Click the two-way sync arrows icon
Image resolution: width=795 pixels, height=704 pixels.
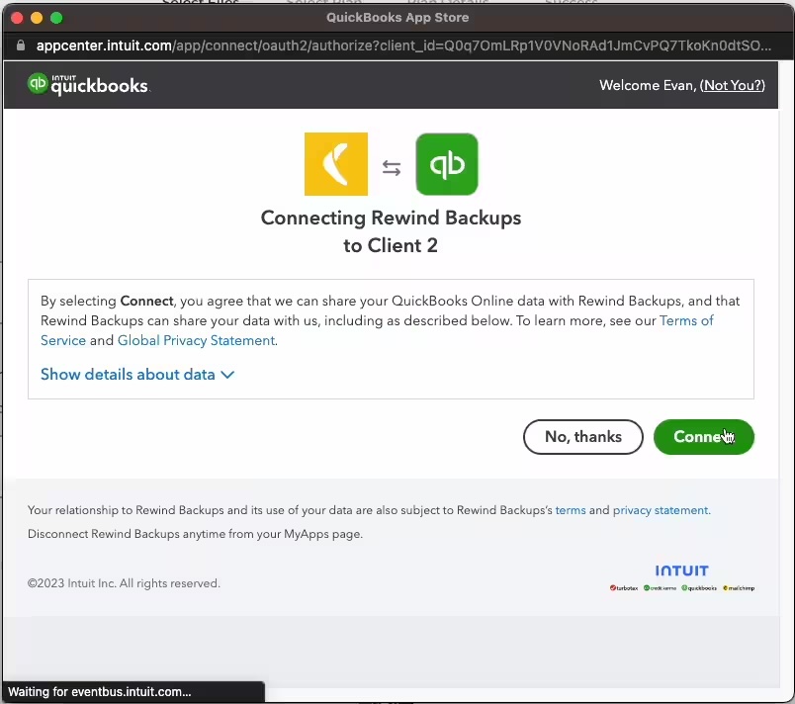tap(392, 168)
